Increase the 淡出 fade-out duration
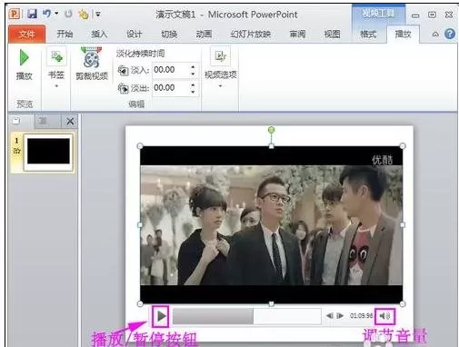The height and width of the screenshot is (347, 459). (193, 84)
